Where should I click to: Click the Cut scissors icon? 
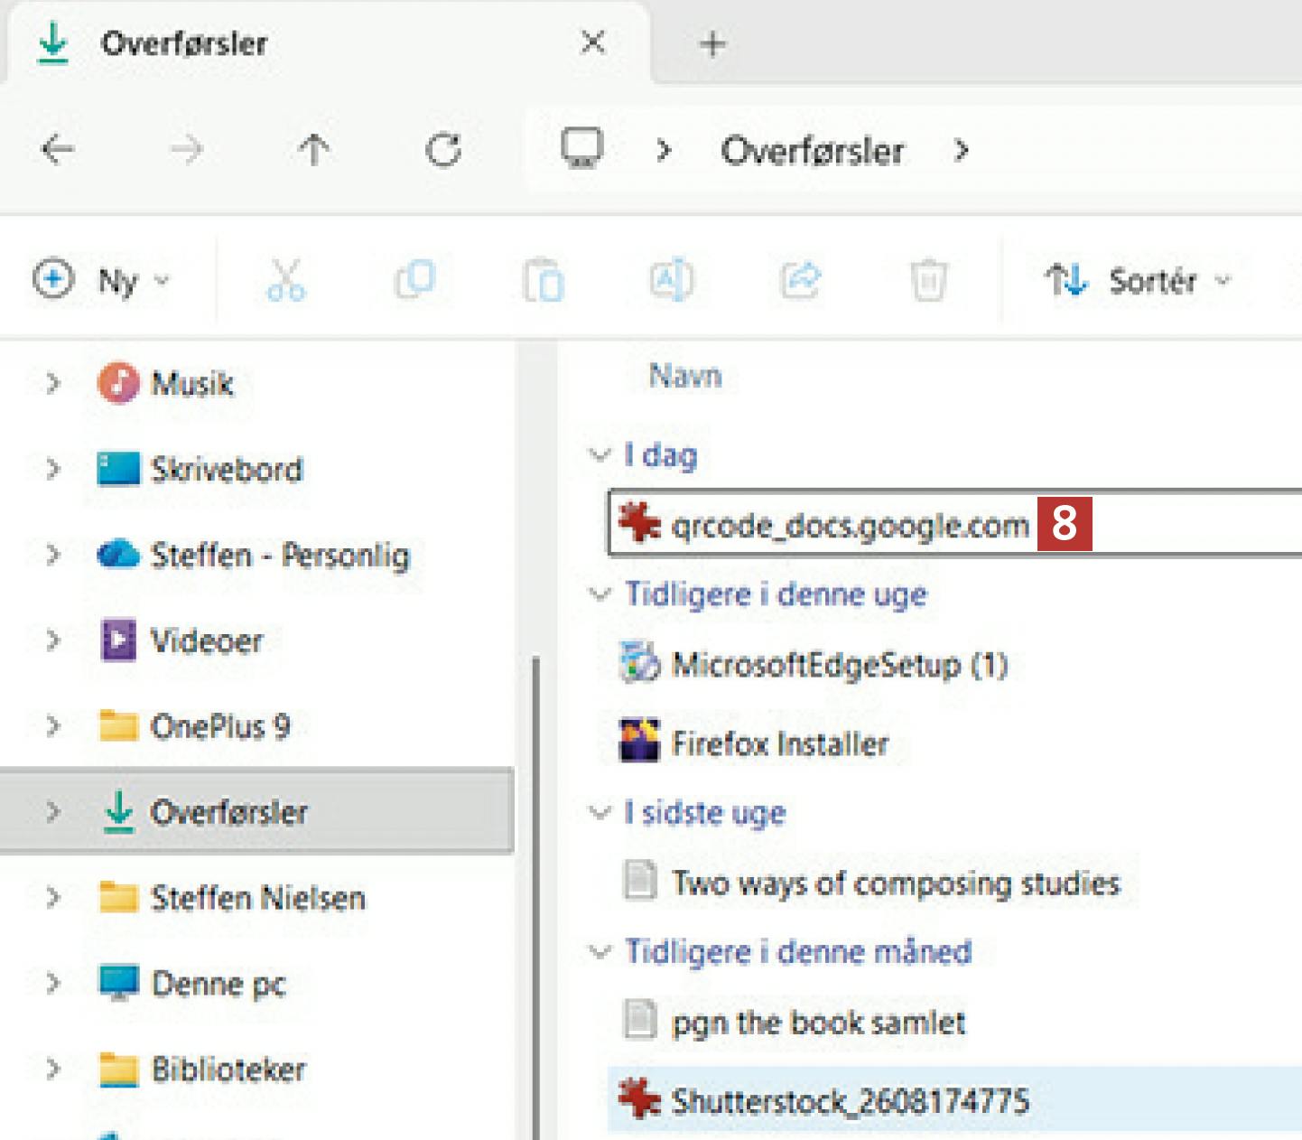tap(285, 280)
